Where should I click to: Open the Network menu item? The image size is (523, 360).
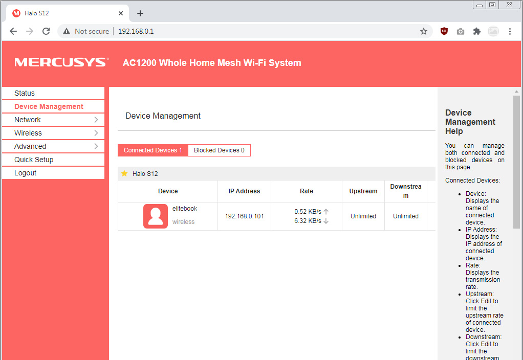coord(53,120)
